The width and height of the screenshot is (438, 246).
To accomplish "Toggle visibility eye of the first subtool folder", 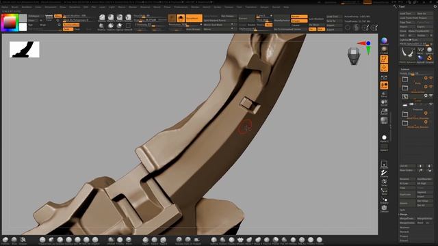I will coord(431,78).
